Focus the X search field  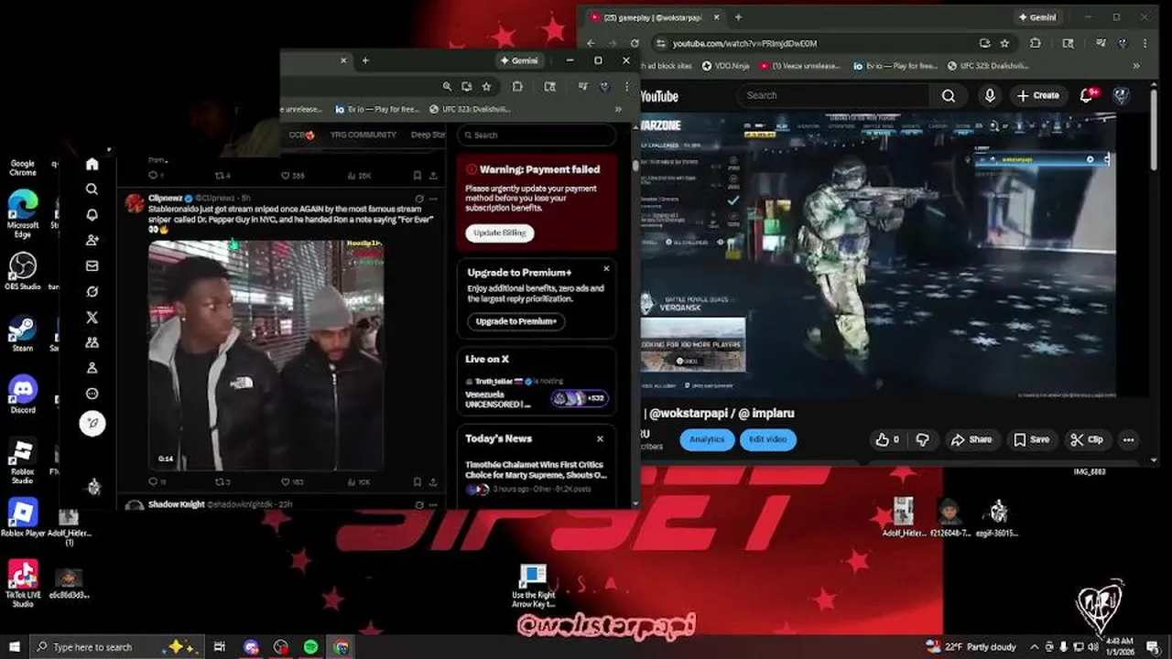point(537,135)
